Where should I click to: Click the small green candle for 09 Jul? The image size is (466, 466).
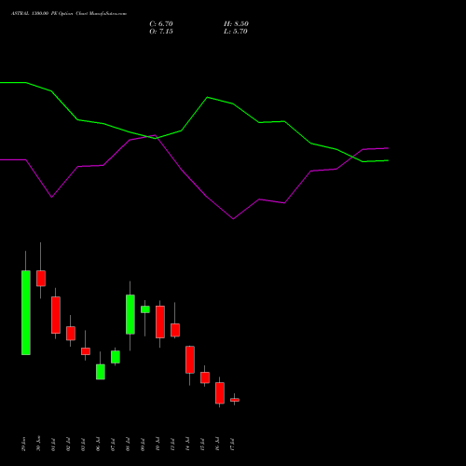[x=145, y=309]
